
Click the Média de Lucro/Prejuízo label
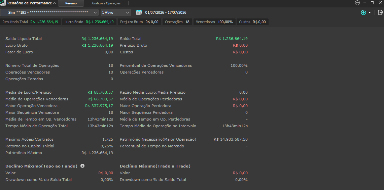click(28, 92)
